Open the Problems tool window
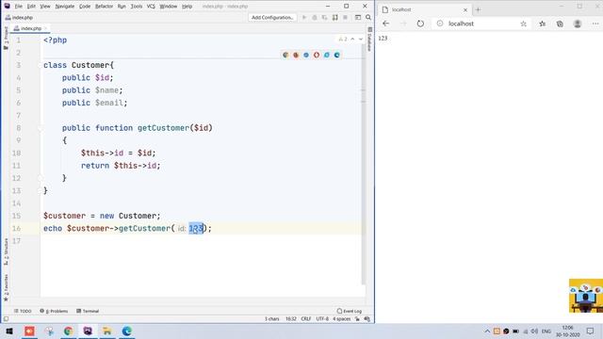The image size is (603, 339). (x=54, y=311)
